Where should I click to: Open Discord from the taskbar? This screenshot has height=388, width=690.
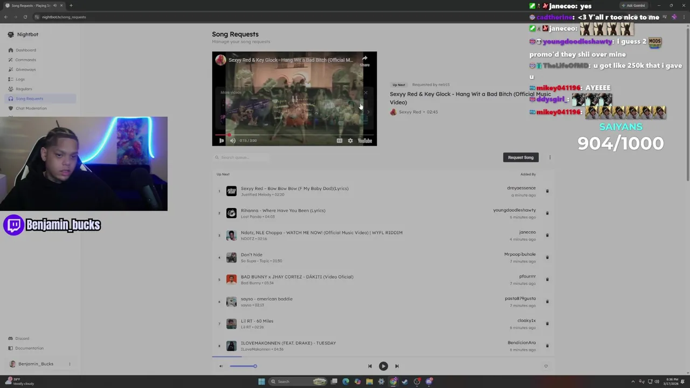point(429,382)
